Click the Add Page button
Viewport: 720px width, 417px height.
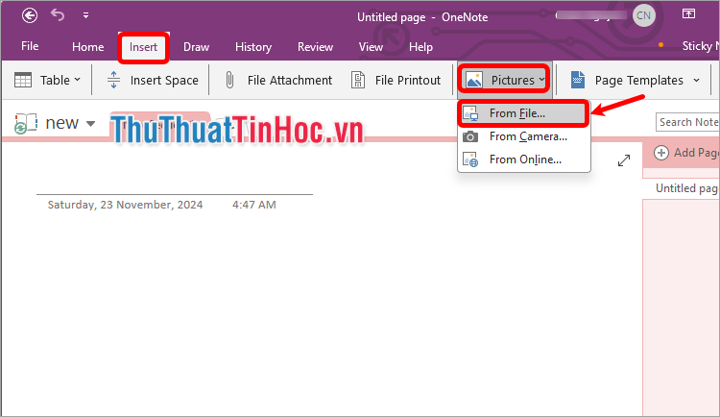click(x=686, y=153)
